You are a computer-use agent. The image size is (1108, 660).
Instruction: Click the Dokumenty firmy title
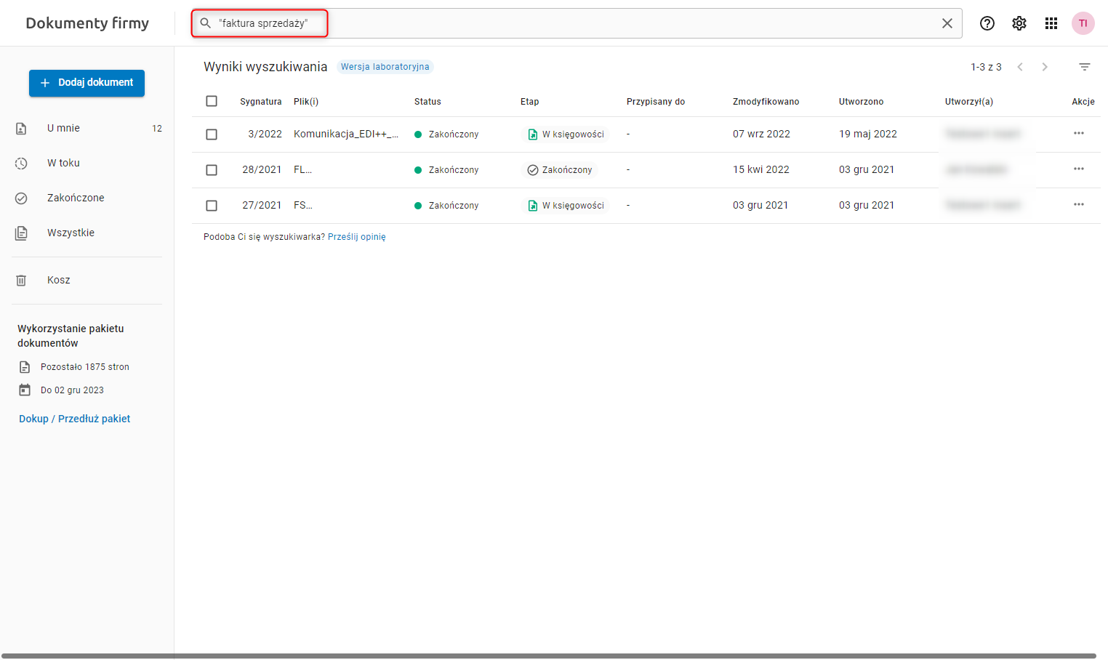(x=87, y=23)
